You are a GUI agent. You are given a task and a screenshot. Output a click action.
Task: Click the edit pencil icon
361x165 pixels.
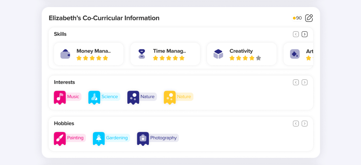point(309,18)
